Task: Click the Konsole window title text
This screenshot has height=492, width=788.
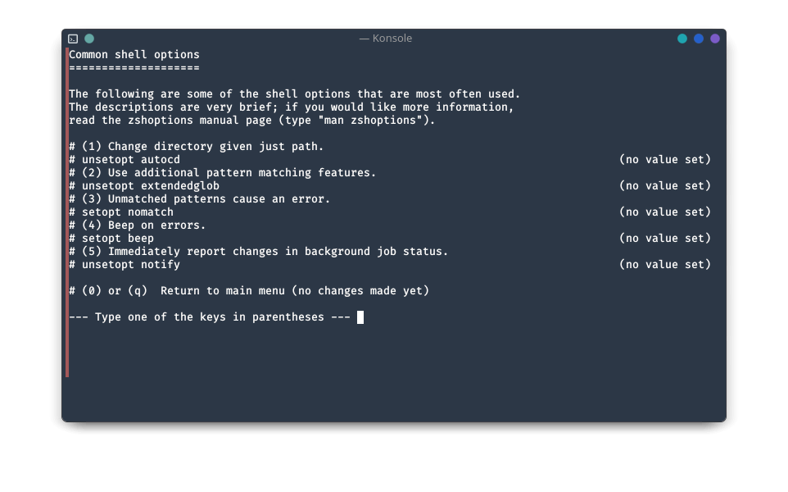Action: 386,39
